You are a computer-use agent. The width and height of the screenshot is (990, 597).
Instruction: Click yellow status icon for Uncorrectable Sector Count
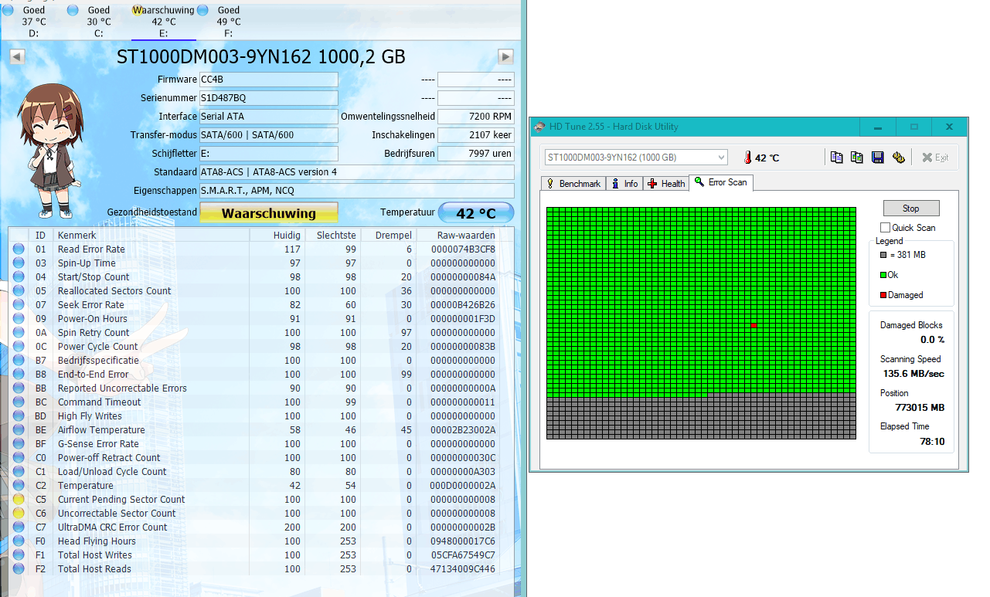click(x=19, y=514)
